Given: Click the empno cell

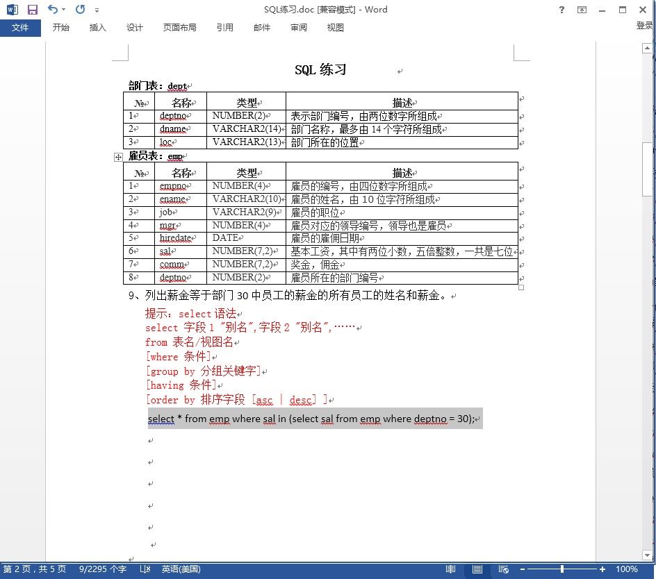Looking at the screenshot, I should coord(180,187).
